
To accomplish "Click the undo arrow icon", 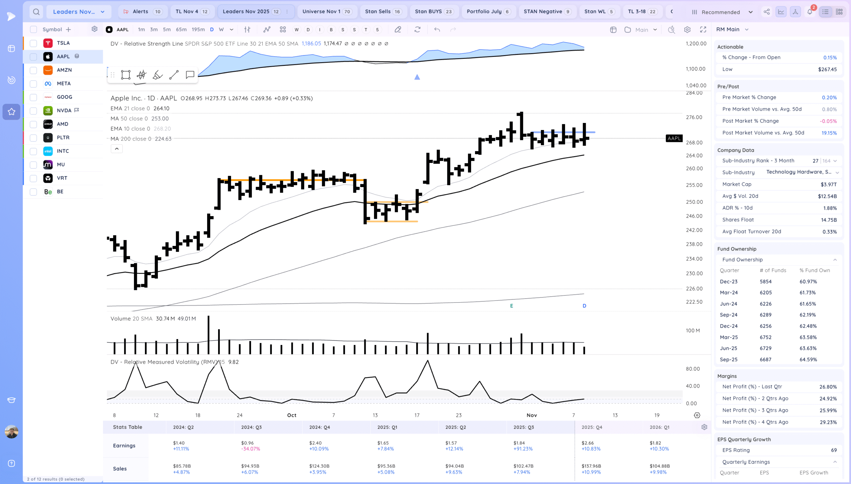I will point(437,30).
